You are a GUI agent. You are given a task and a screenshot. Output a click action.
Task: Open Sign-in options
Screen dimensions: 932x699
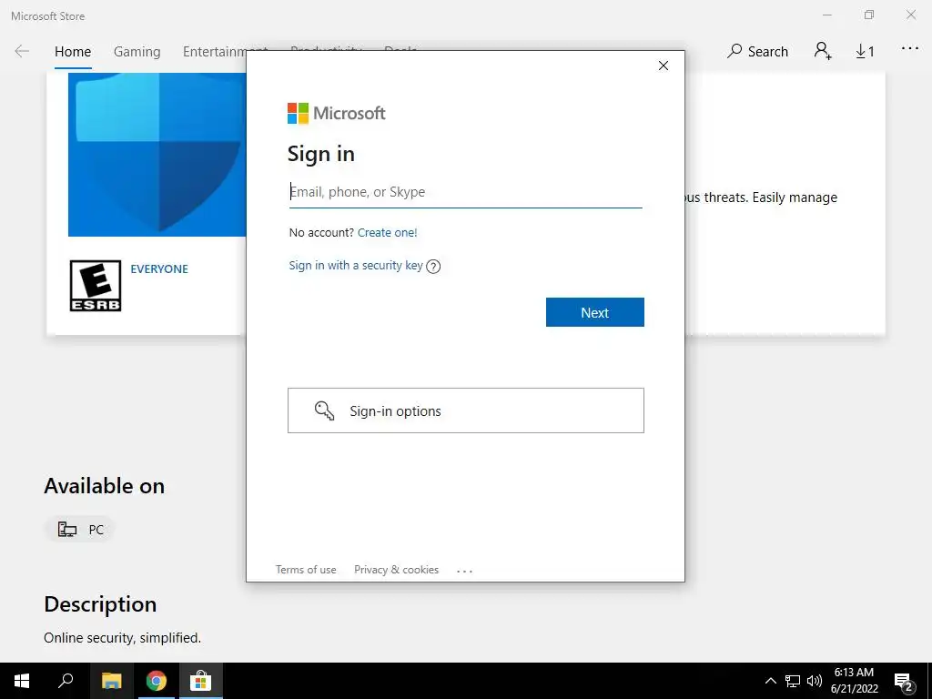[x=465, y=410]
